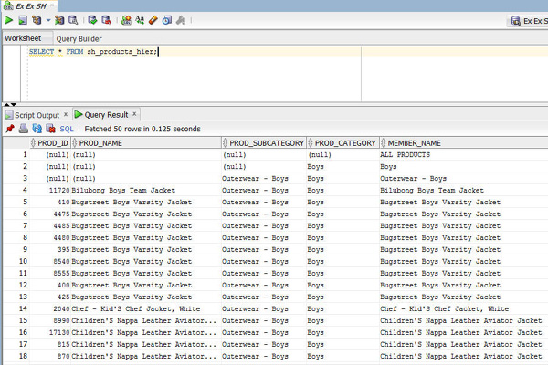
Task: Clear the worksheet with the eraser icon
Action: pyautogui.click(x=153, y=19)
